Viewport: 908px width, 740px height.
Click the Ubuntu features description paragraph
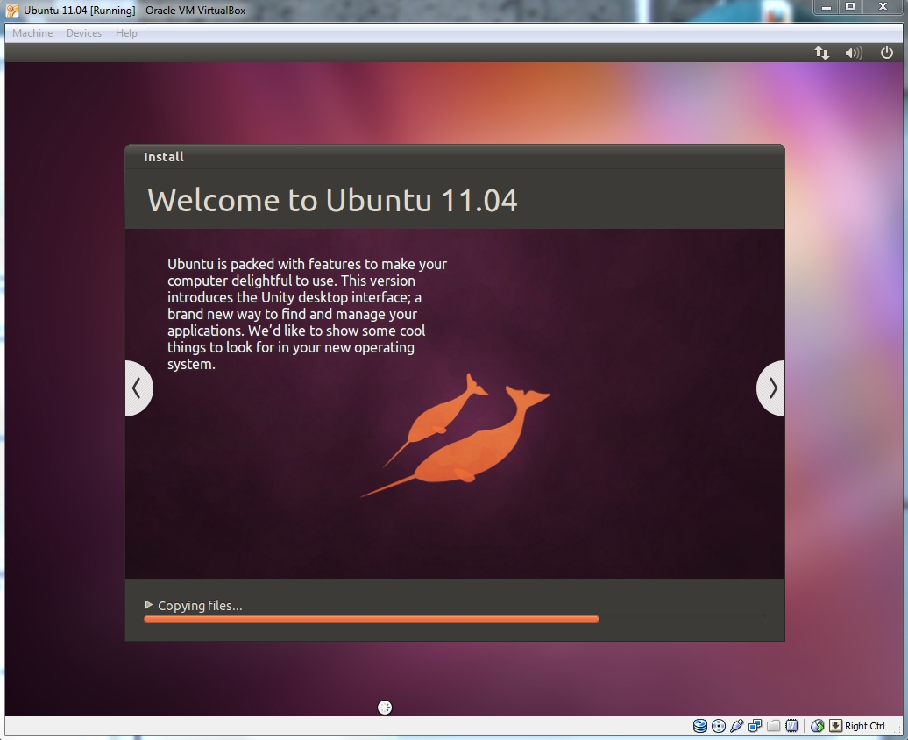307,314
